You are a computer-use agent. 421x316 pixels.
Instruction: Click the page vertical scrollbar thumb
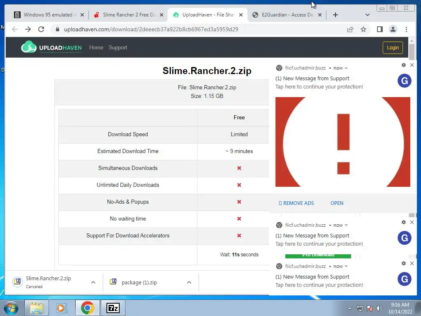pyautogui.click(x=412, y=51)
